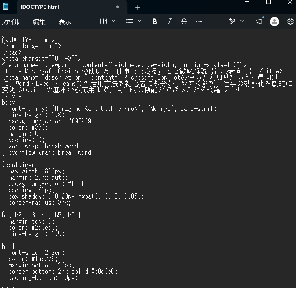The width and height of the screenshot is (296, 288).
Task: Click the meta charset UTF-8 line
Action: click(41, 59)
